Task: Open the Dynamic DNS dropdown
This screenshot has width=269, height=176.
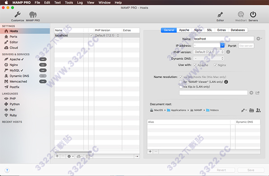Action: coord(209,59)
